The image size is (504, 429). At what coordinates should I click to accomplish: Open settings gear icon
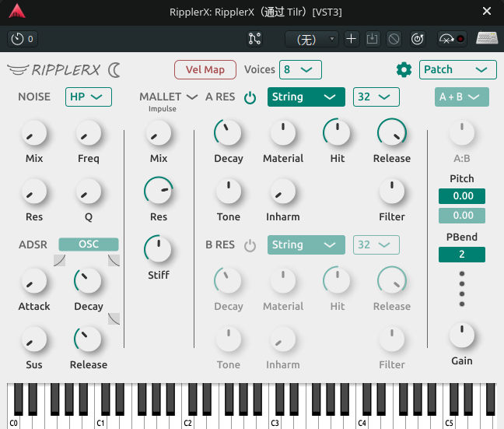pos(404,69)
